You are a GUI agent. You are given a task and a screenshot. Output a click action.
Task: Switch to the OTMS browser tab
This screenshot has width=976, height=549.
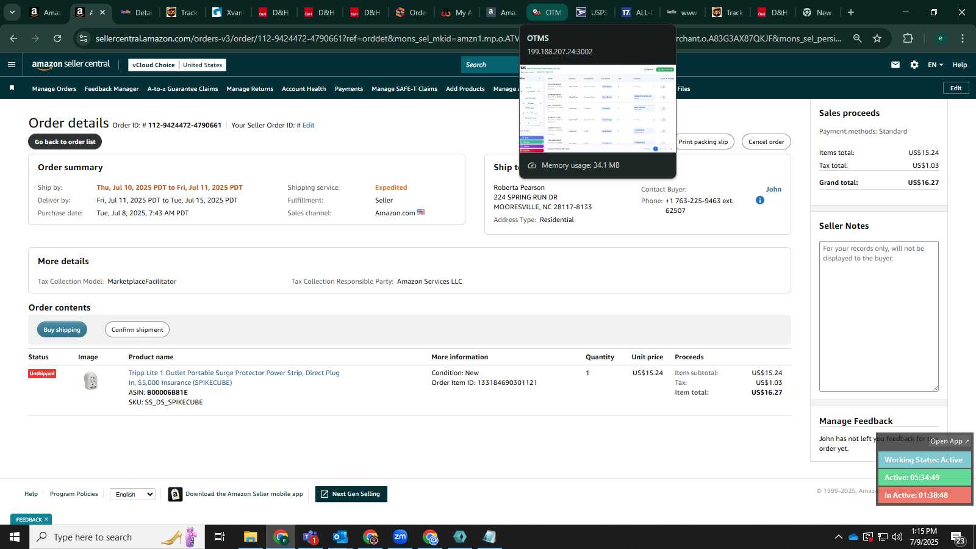click(547, 12)
